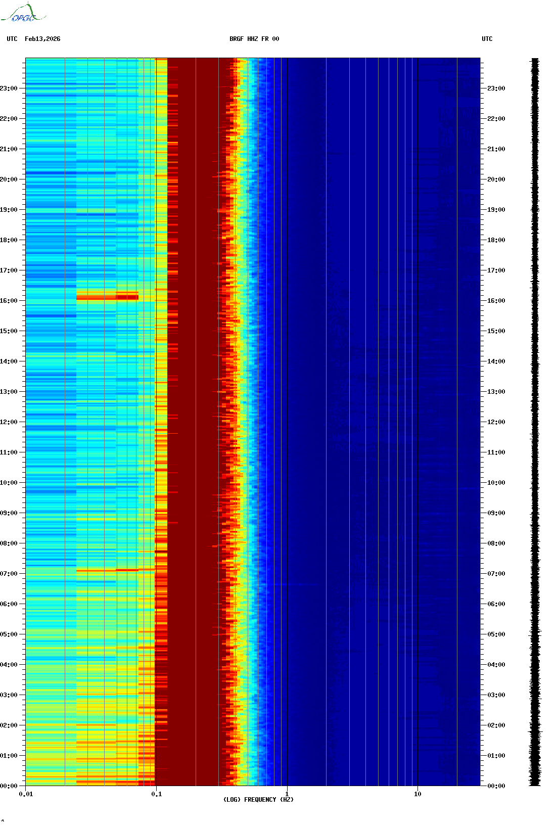
Task: Click the (LOG) FREQUENCY (HZ) axis label
Action: click(258, 799)
